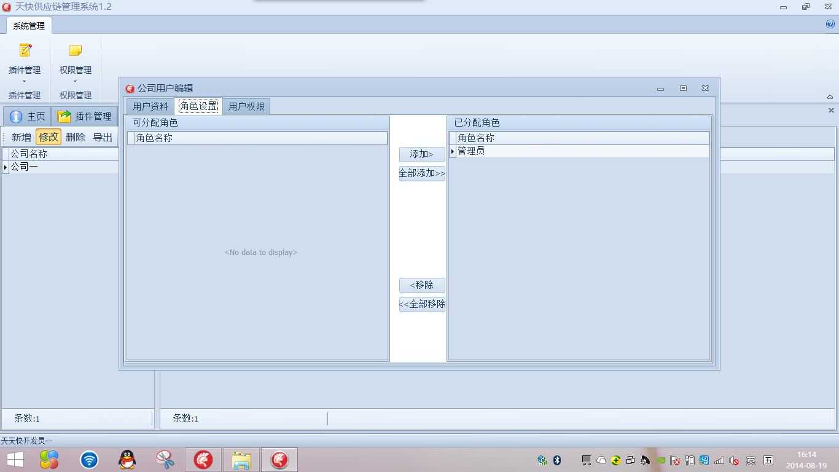
Task: Click the <移除 button
Action: point(422,285)
